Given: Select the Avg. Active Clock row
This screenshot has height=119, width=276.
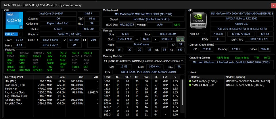Looking at the screenshot, I should [x=51, y=92].
